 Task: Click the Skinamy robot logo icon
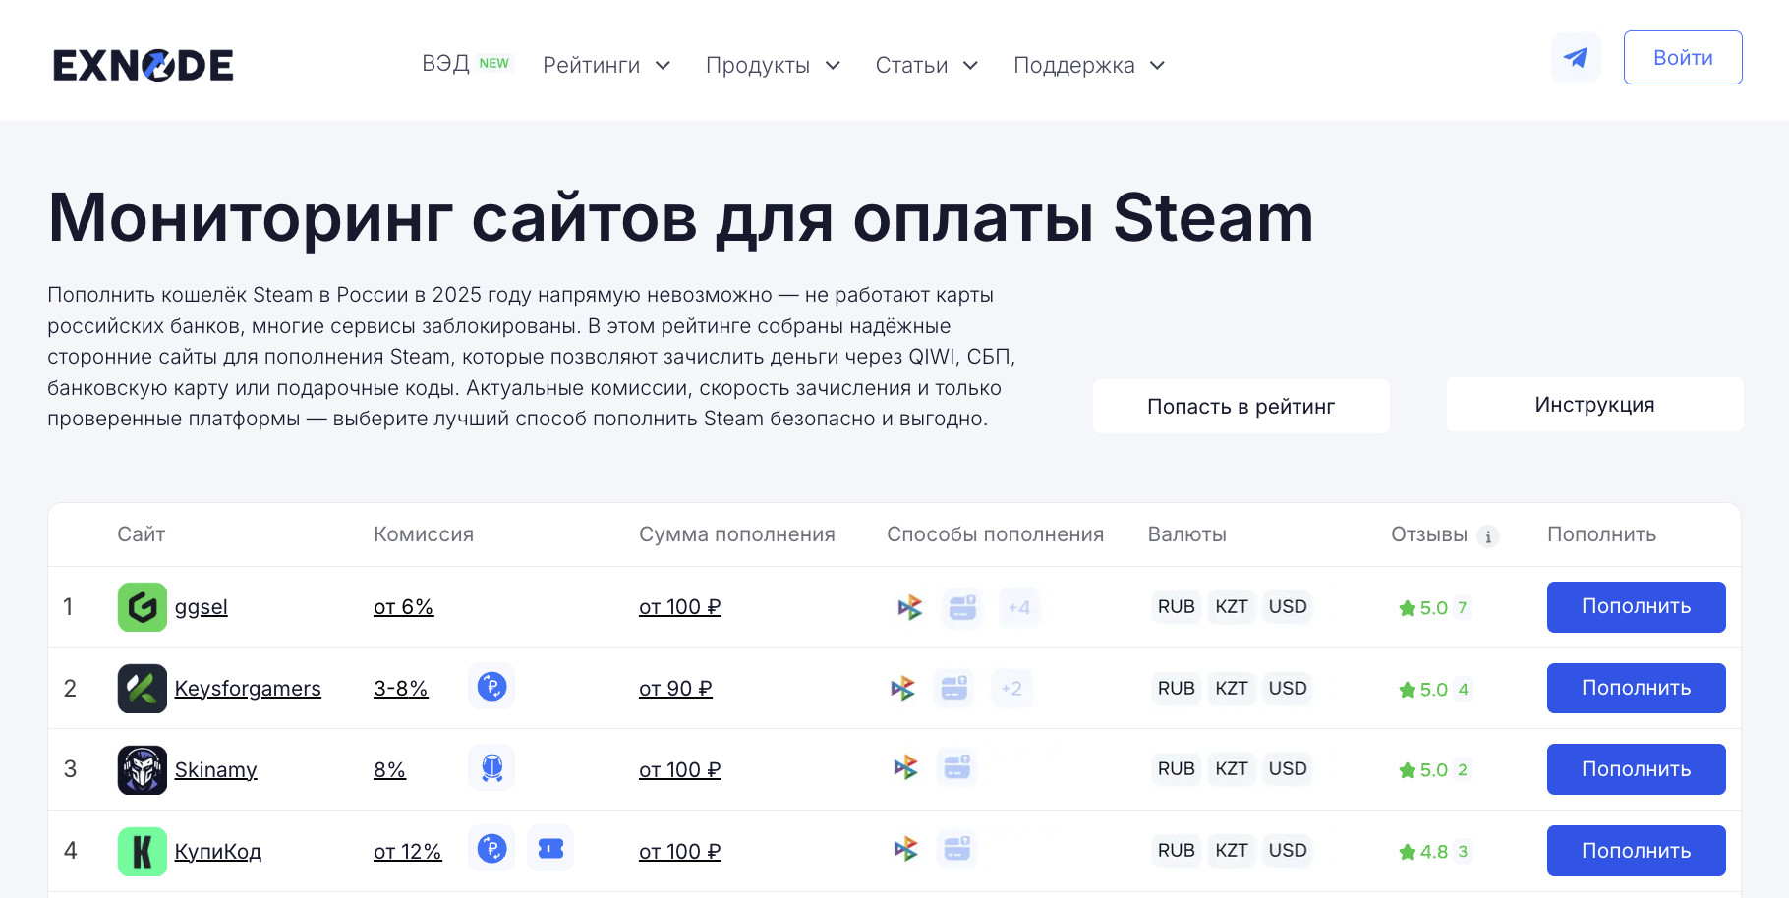pos(143,769)
